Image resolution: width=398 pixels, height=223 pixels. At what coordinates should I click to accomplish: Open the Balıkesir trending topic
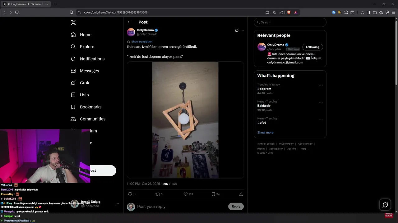[264, 106]
